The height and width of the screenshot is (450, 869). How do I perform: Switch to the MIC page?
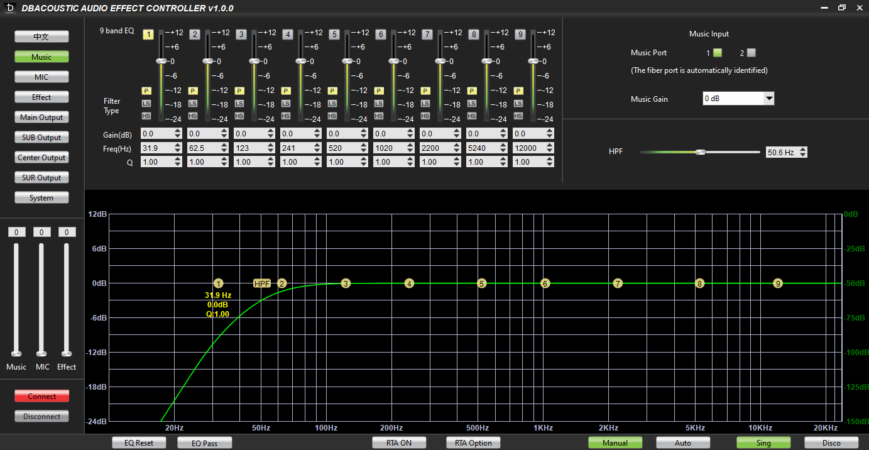pyautogui.click(x=41, y=77)
